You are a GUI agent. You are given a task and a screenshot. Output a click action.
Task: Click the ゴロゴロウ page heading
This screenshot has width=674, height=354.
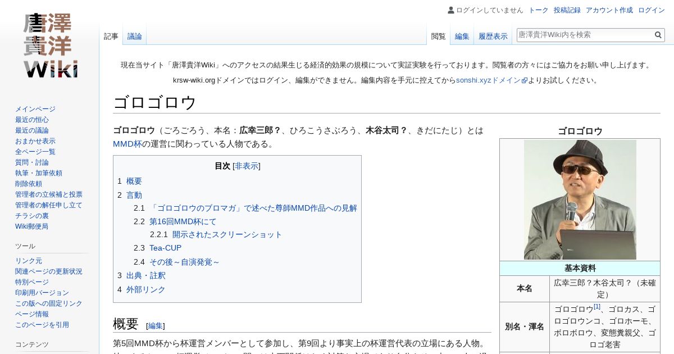(154, 103)
